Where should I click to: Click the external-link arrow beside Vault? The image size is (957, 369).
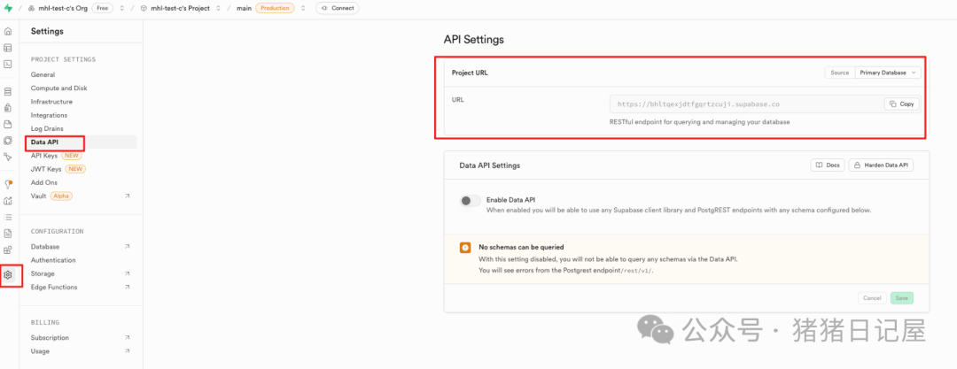point(127,196)
